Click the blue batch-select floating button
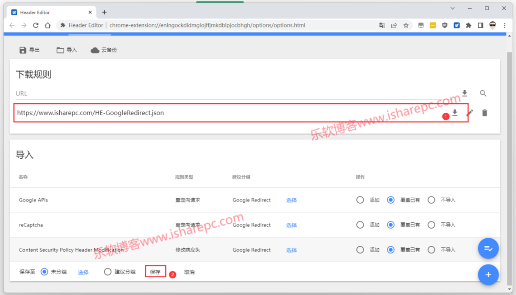Image resolution: width=516 pixels, height=295 pixels. (488, 248)
